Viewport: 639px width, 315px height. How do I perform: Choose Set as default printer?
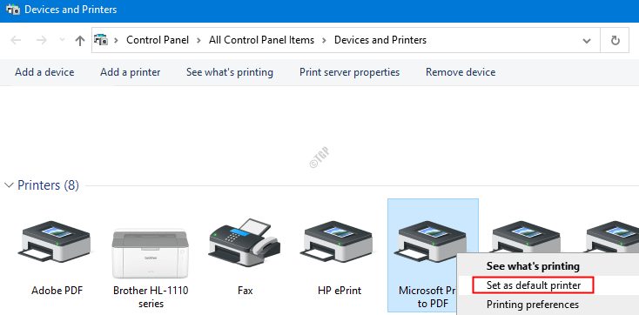pos(534,285)
